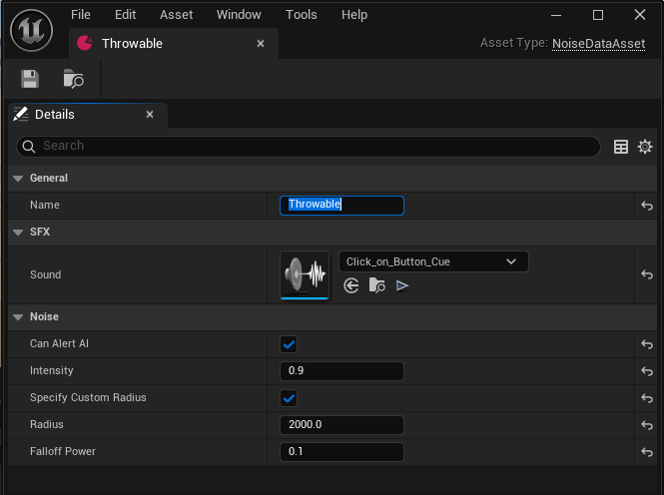Reset Name property to default
Image resolution: width=664 pixels, height=495 pixels.
[x=647, y=206]
